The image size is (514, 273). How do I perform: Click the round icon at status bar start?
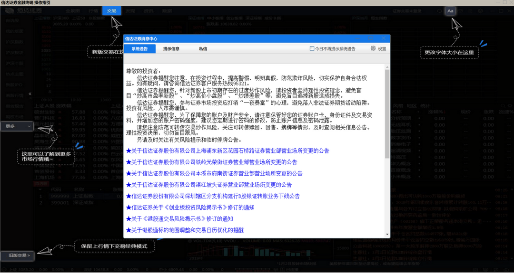(5, 270)
